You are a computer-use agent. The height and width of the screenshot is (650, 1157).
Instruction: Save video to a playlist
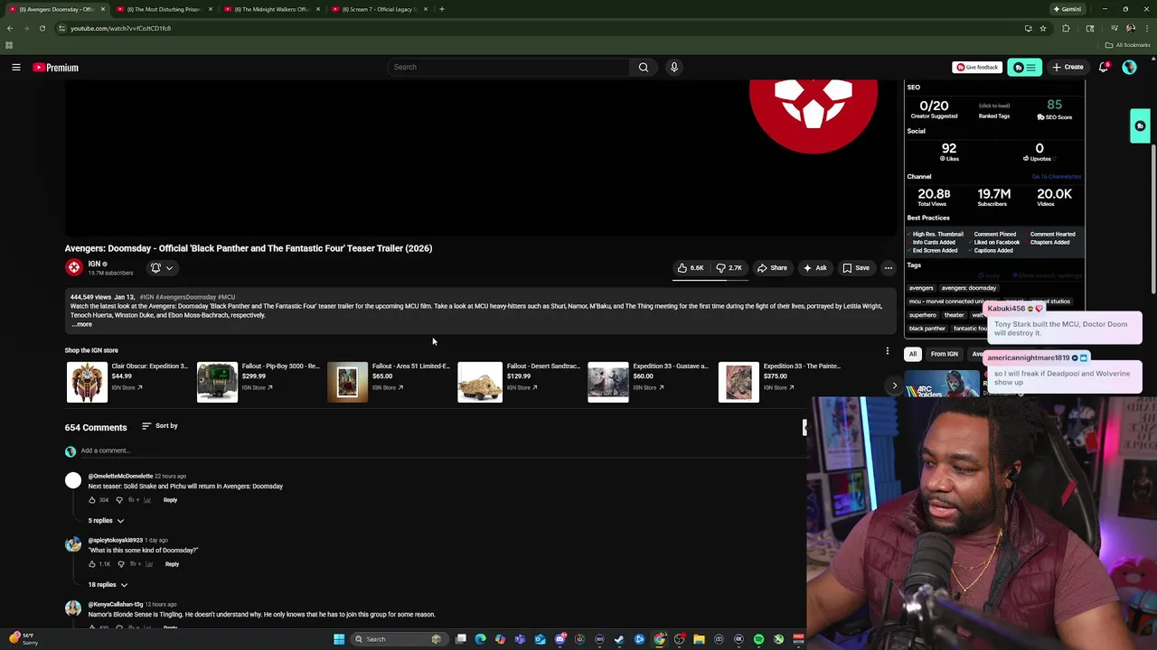(x=856, y=268)
